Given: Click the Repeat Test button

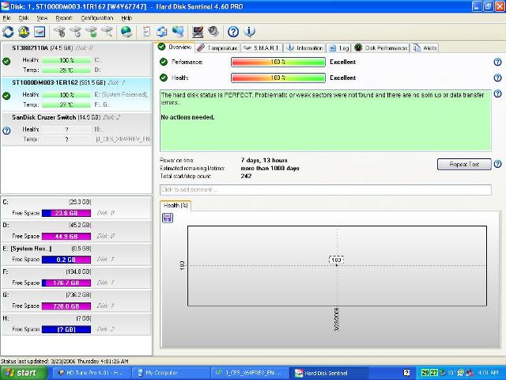Looking at the screenshot, I should click(464, 164).
